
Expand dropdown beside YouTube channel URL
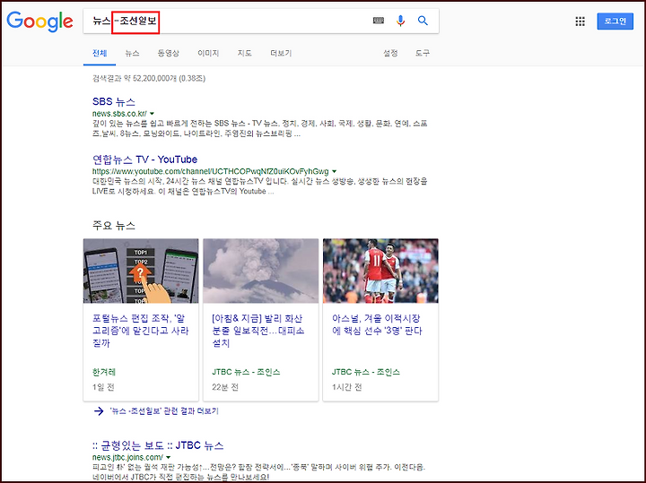coord(334,171)
